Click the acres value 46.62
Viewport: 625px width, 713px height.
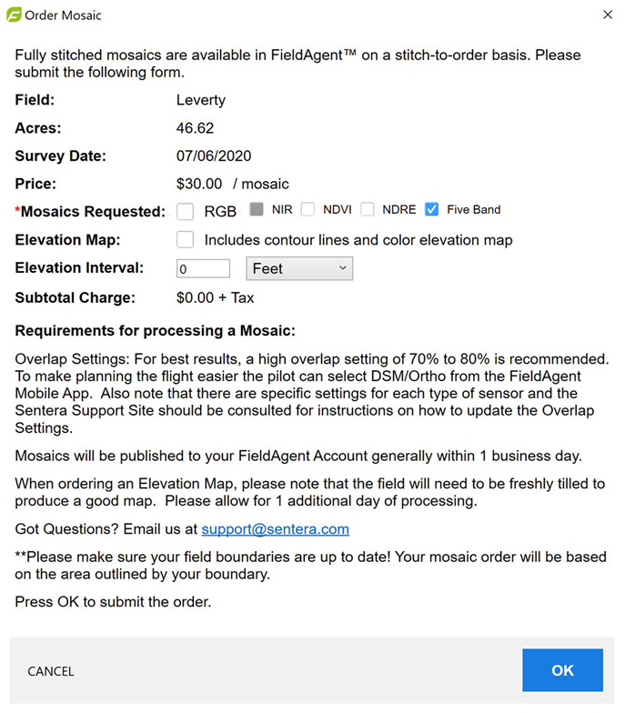click(195, 128)
